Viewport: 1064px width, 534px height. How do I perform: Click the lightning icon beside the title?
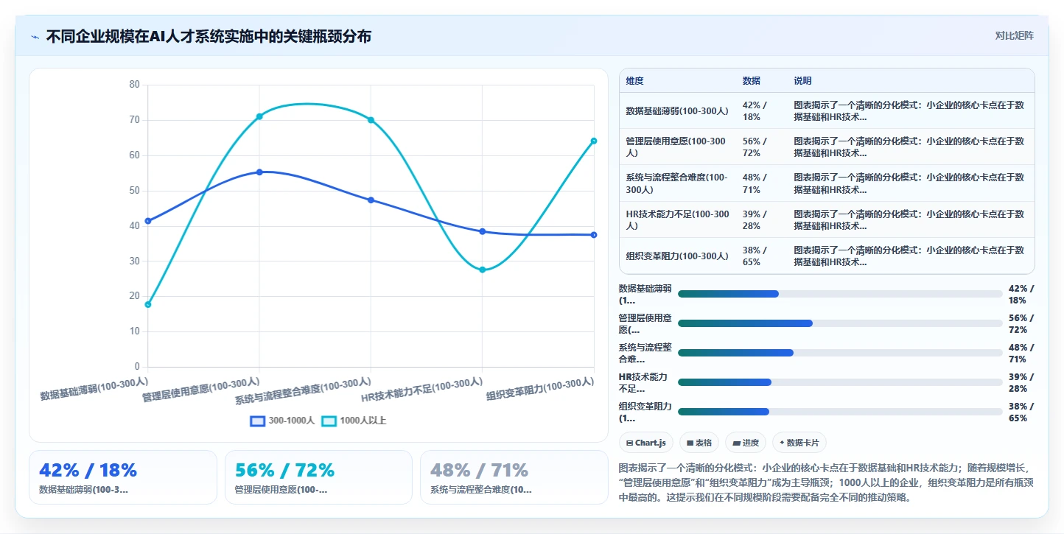[35, 36]
